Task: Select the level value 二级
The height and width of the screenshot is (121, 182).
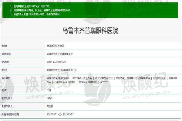Action: [x=49, y=90]
